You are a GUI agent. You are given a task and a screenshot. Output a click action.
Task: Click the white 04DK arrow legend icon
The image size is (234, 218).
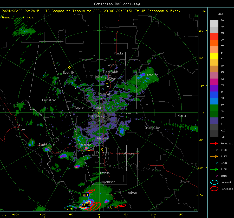pyautogui.click(x=214, y=150)
